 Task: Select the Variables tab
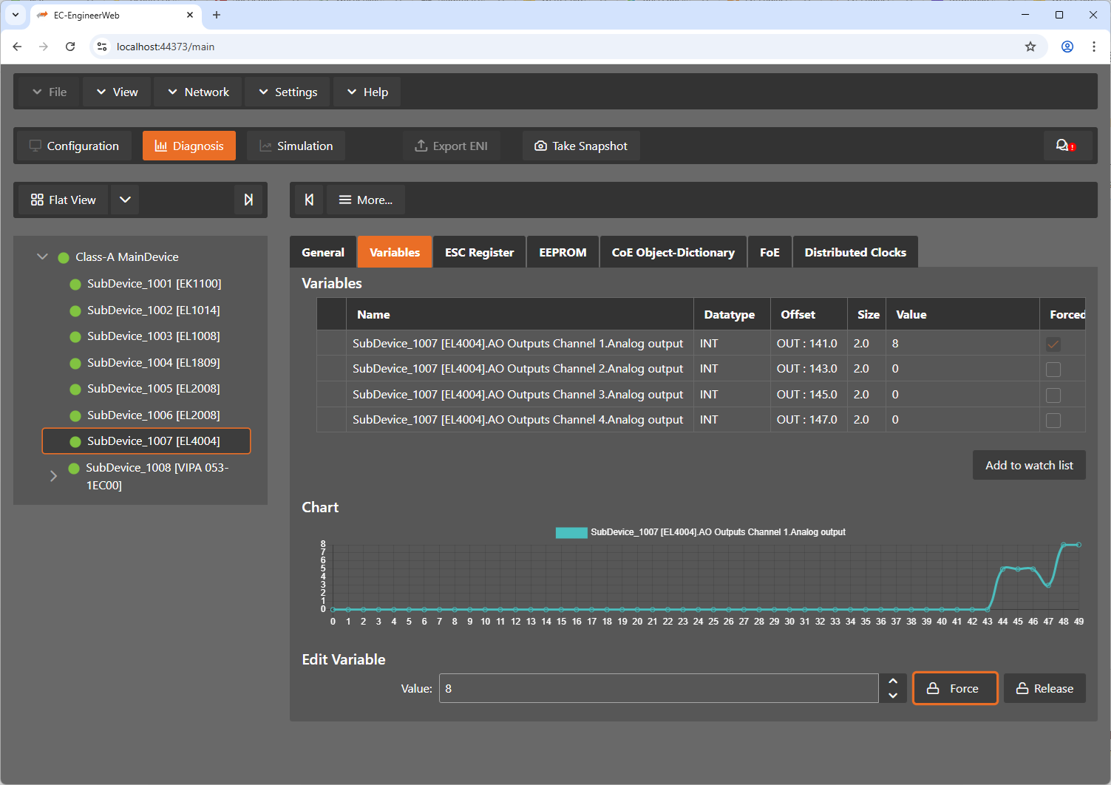395,252
